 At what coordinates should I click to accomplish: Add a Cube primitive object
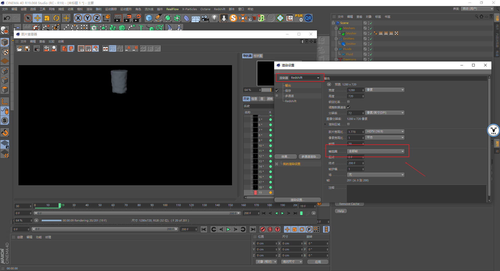pos(149,18)
